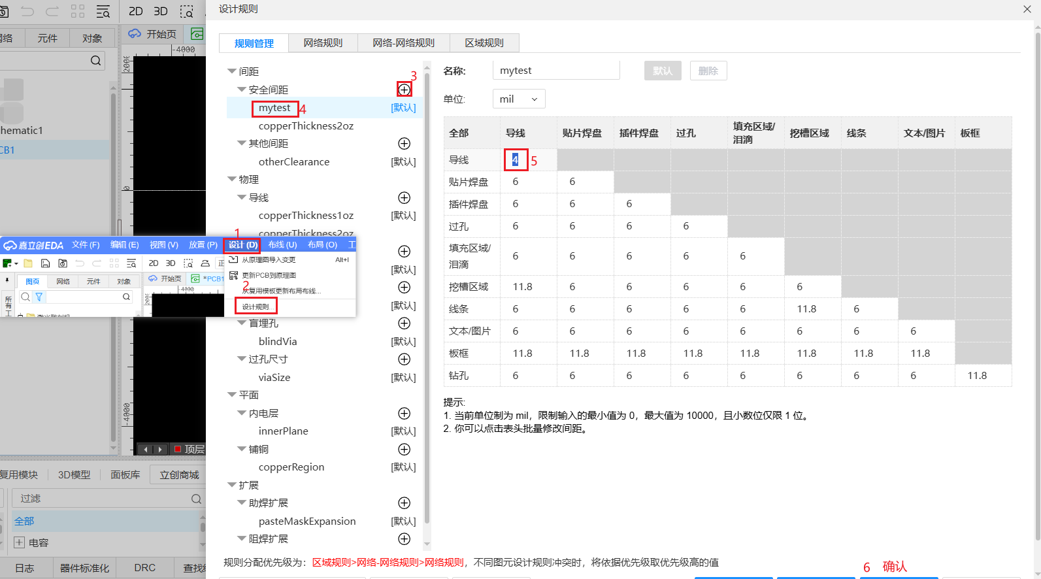Click the four-squares grid icon in main toolbar
The height and width of the screenshot is (579, 1041).
click(78, 11)
